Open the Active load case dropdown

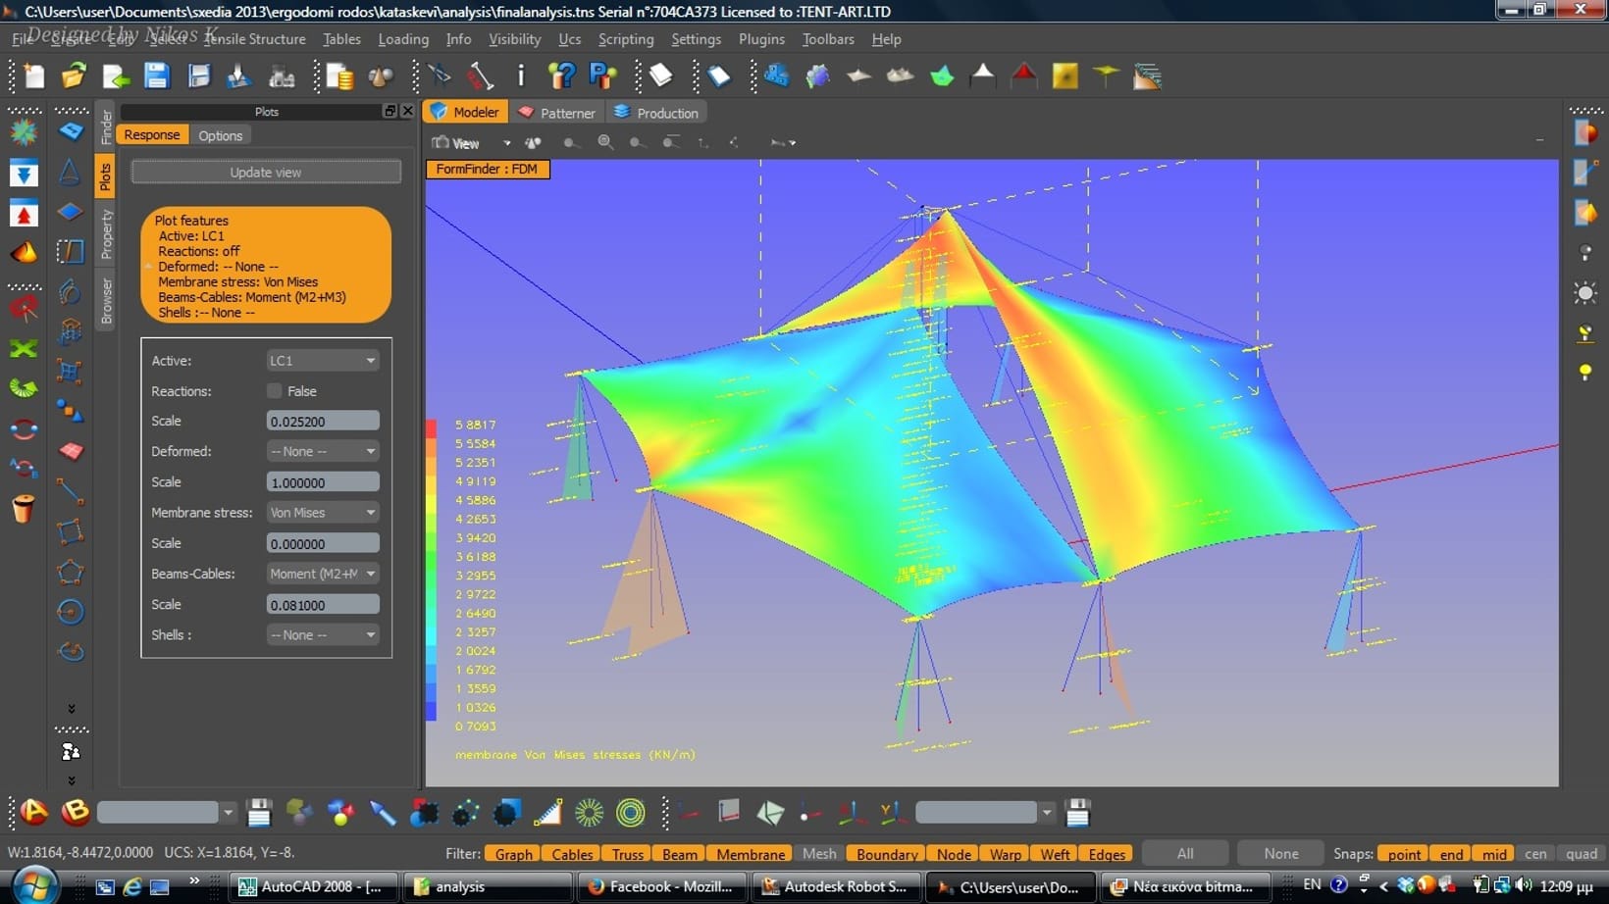[x=323, y=361]
